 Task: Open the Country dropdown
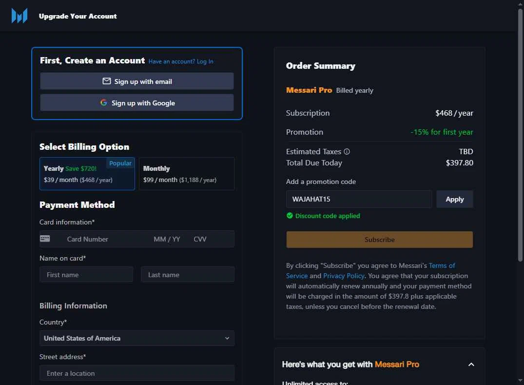pyautogui.click(x=137, y=338)
